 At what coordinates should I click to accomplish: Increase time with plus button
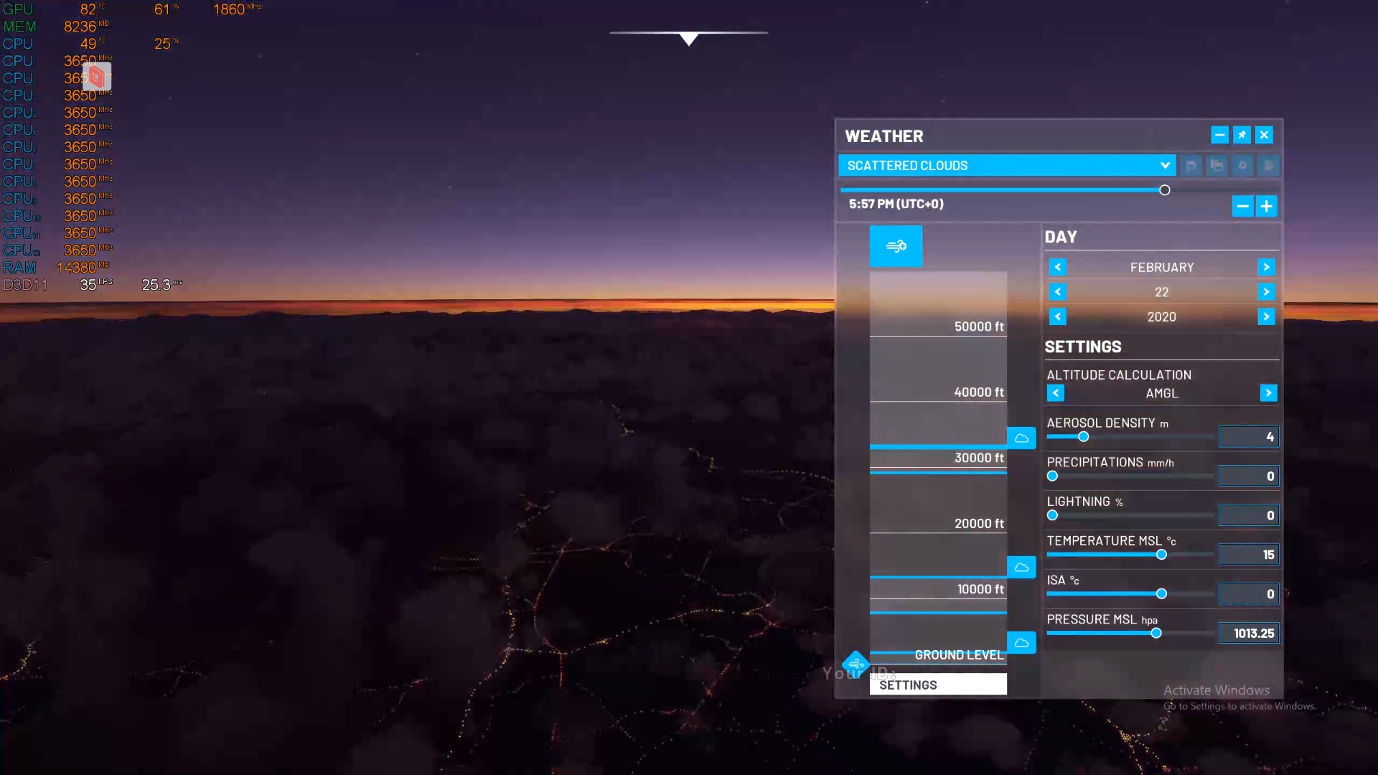(x=1267, y=207)
